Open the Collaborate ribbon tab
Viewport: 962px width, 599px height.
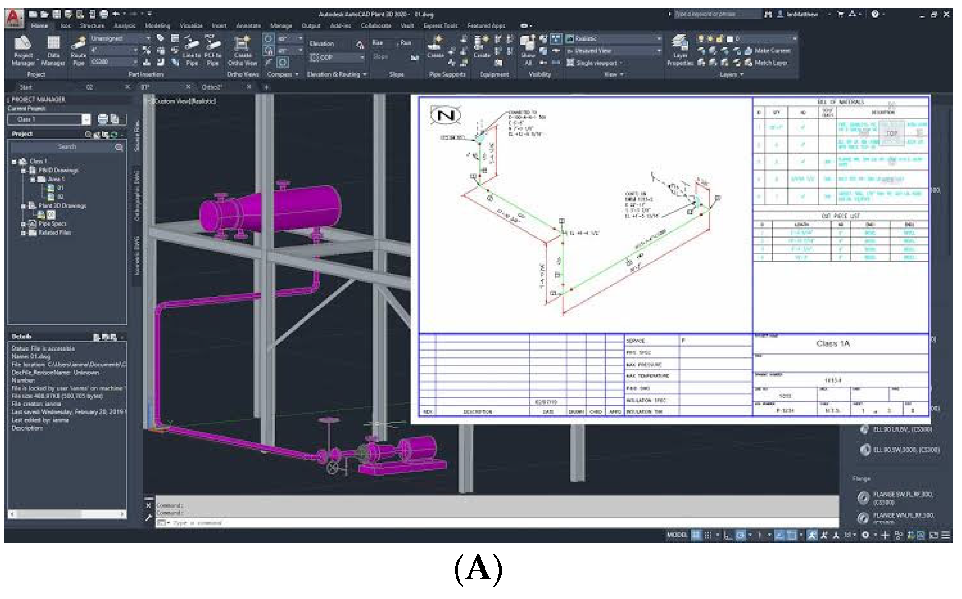(x=376, y=26)
